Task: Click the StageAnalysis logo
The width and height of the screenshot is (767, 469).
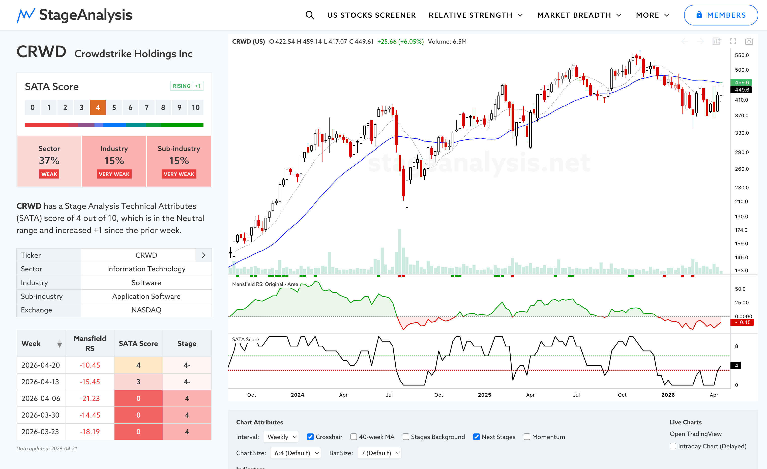Action: (74, 15)
